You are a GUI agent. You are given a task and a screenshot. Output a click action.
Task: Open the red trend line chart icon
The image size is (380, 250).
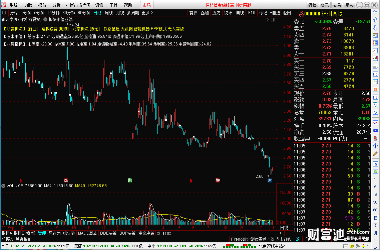point(375,51)
